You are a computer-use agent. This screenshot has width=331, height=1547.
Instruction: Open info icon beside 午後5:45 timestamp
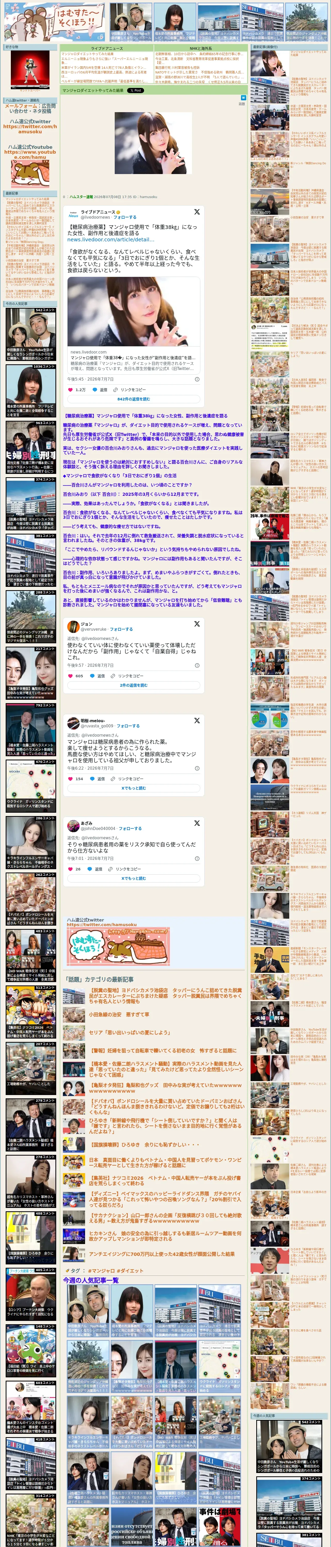click(197, 379)
